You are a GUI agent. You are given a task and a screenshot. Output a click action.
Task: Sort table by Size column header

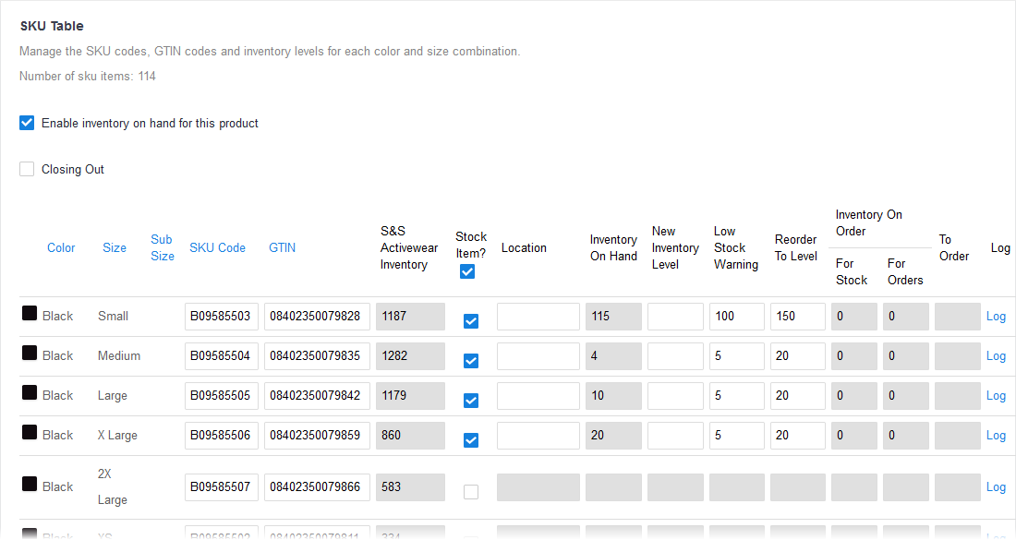tap(115, 247)
